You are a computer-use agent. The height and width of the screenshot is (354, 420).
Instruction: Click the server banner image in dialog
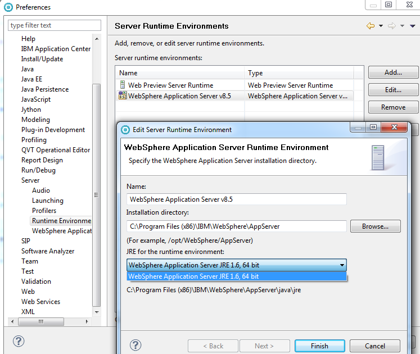[x=378, y=157]
